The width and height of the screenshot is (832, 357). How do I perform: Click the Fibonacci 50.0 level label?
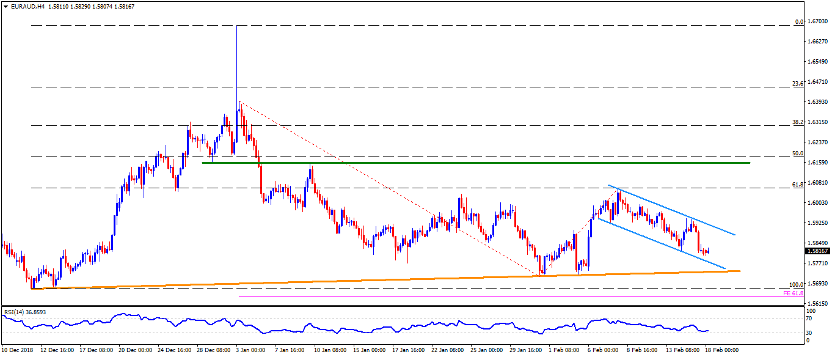point(797,153)
